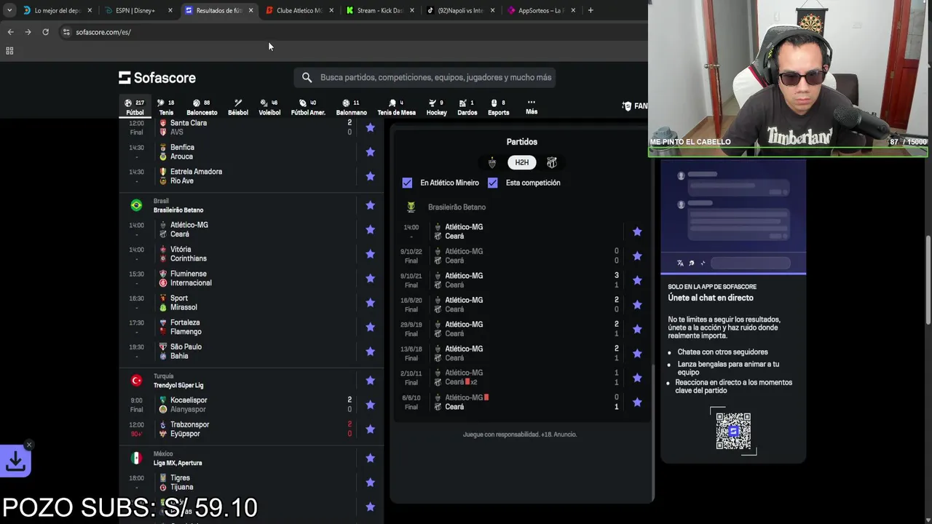Open the Dardos sport category

pos(467,107)
